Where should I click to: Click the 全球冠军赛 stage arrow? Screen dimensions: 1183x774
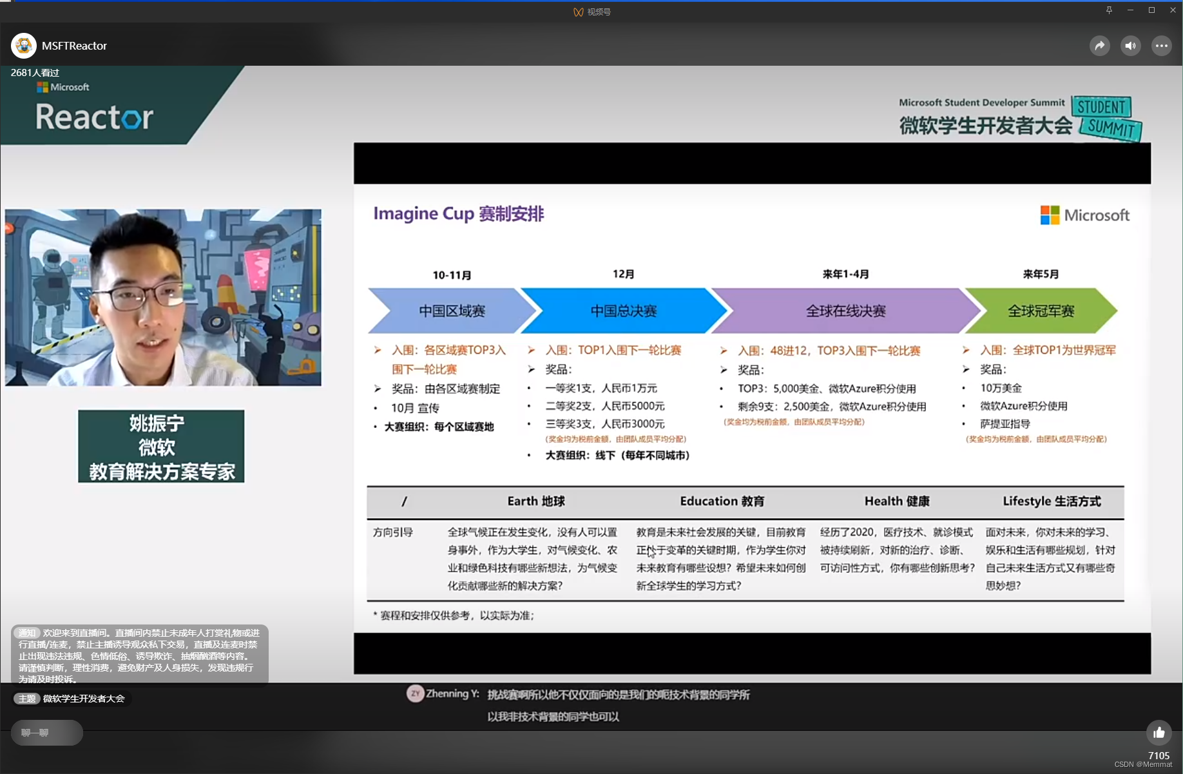tap(1041, 311)
